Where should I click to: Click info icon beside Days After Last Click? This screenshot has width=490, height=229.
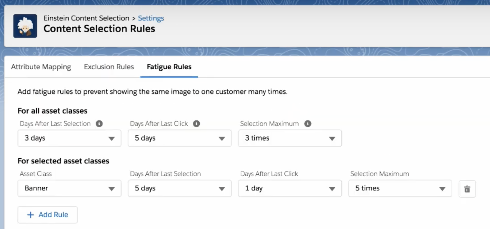pyautogui.click(x=196, y=123)
